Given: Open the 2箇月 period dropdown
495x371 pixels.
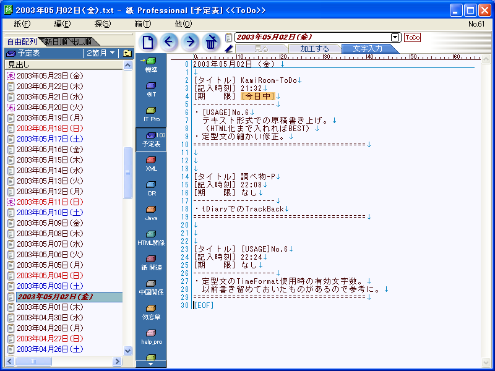Looking at the screenshot, I should coord(101,53).
